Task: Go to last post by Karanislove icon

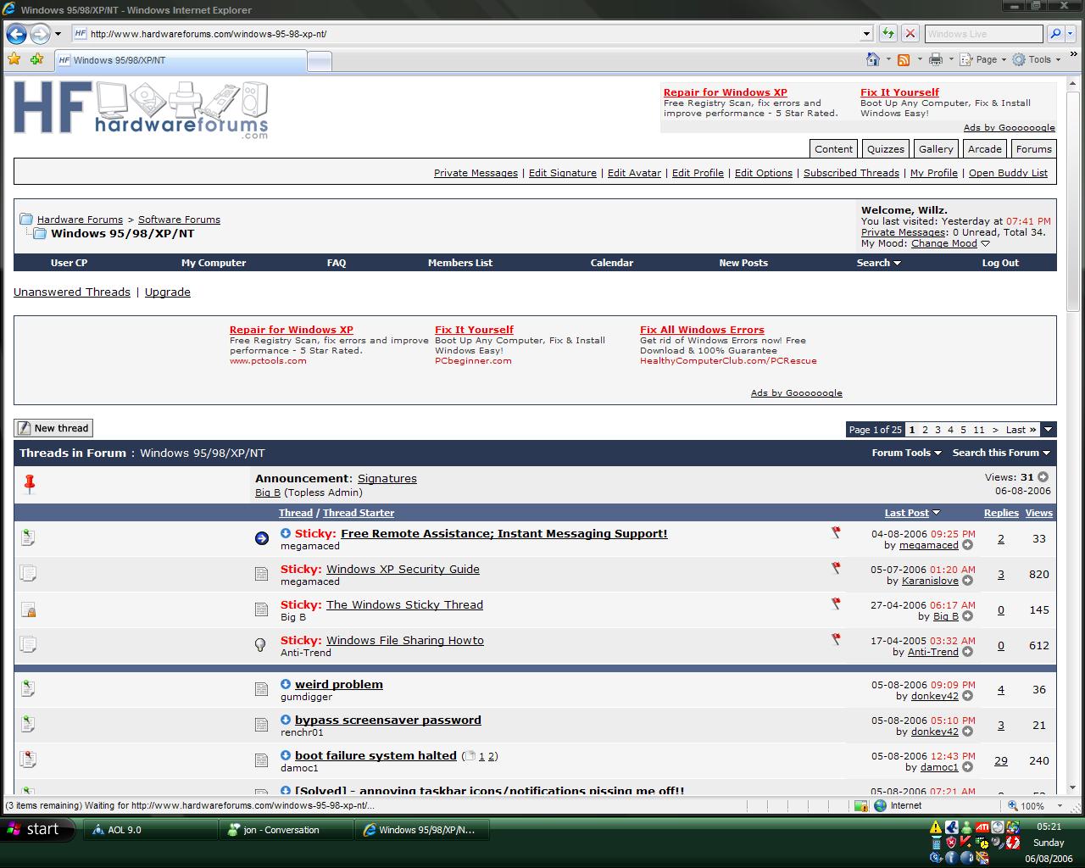Action: click(967, 581)
